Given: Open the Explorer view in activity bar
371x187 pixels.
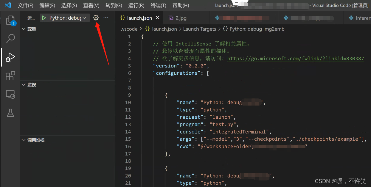Looking at the screenshot, I should pos(11,20).
